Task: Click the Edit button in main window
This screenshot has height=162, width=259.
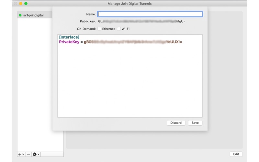Action: pos(236,154)
